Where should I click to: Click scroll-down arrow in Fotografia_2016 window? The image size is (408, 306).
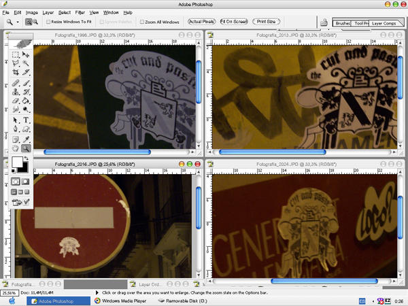click(x=199, y=275)
